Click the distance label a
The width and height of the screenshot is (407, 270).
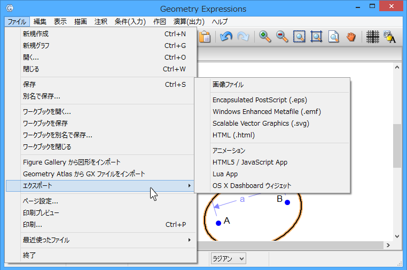pyautogui.click(x=242, y=199)
